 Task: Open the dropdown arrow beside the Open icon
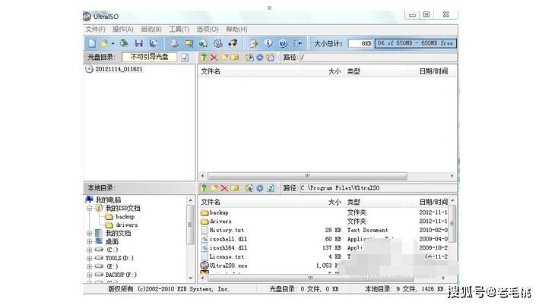click(113, 43)
